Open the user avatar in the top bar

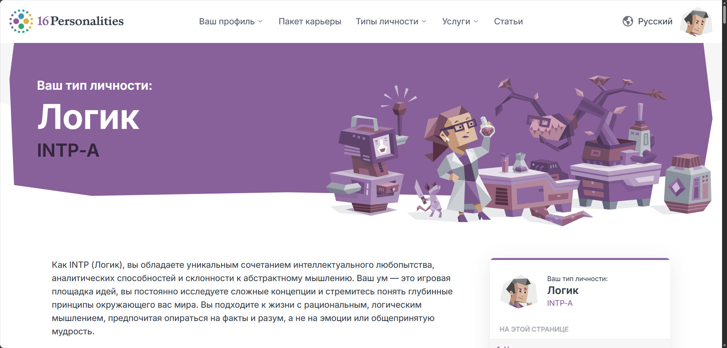pos(696,22)
